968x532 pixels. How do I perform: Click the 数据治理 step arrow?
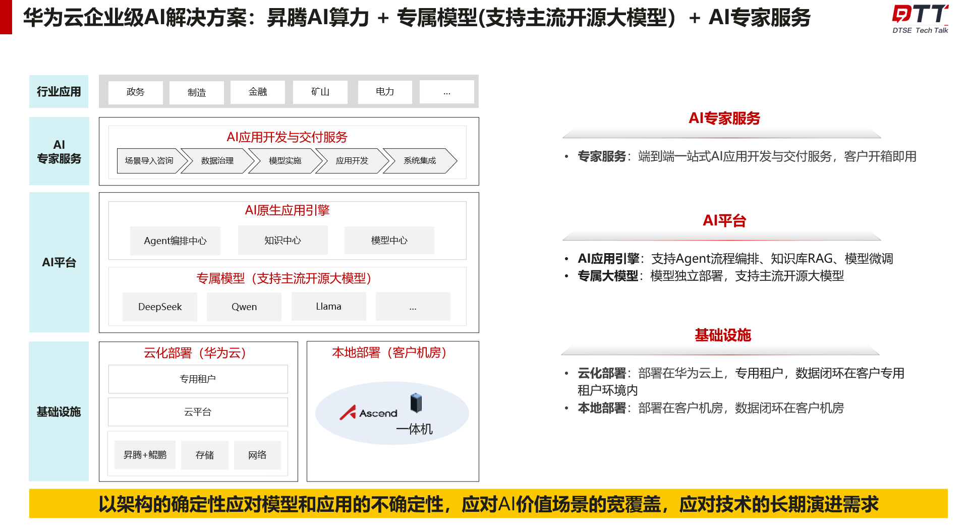pos(217,161)
